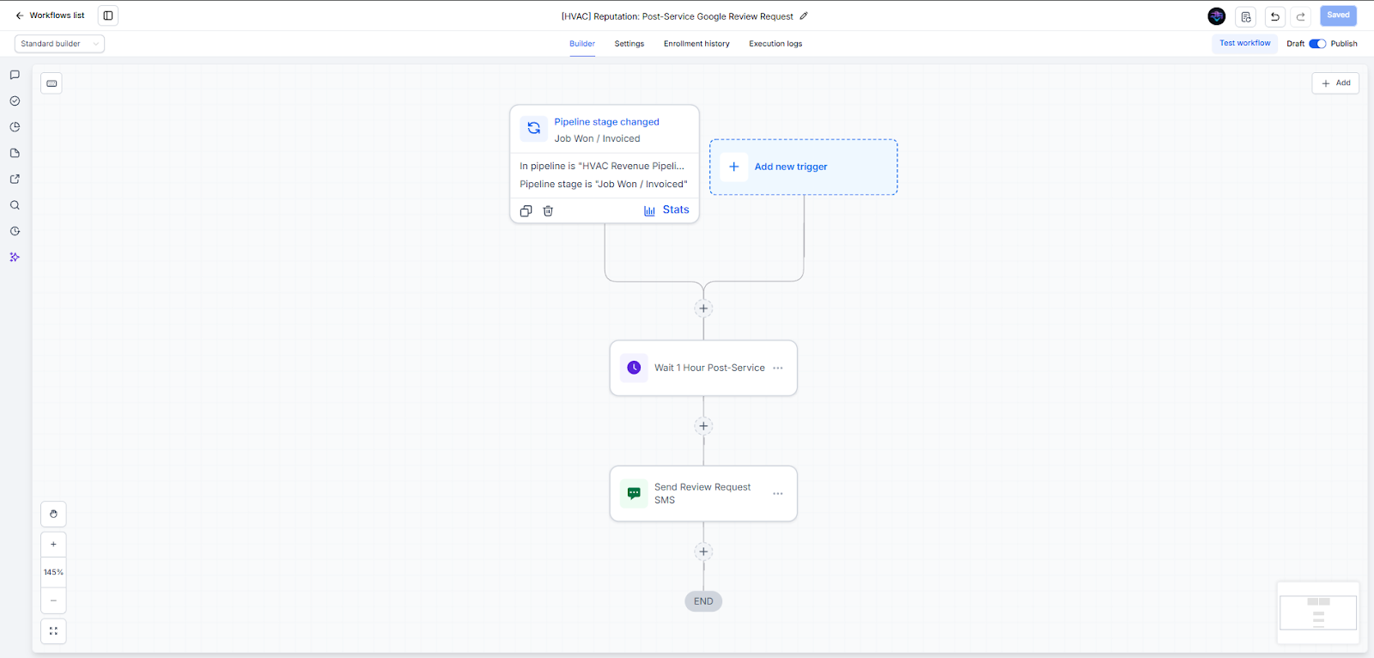Viewport: 1374px width, 658px height.
Task: Select the Wait 1 Hour Post-Service node
Action: click(x=703, y=368)
